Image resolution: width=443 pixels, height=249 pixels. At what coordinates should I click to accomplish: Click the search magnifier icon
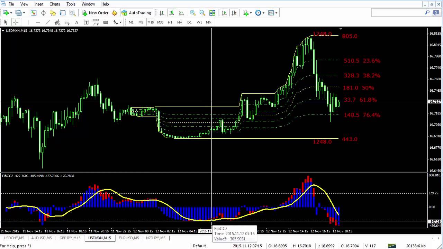427,12
